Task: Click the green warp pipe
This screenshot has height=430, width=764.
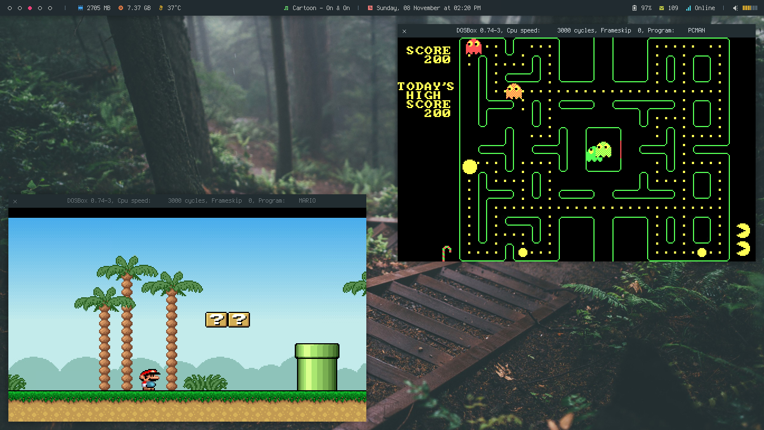Action: tap(317, 367)
